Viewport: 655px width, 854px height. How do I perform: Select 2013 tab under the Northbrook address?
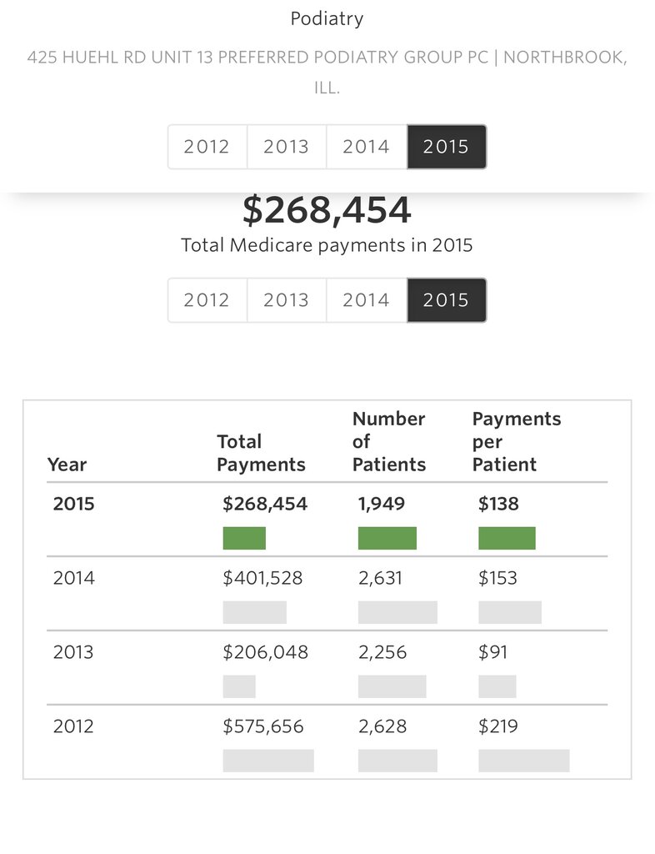click(x=287, y=147)
